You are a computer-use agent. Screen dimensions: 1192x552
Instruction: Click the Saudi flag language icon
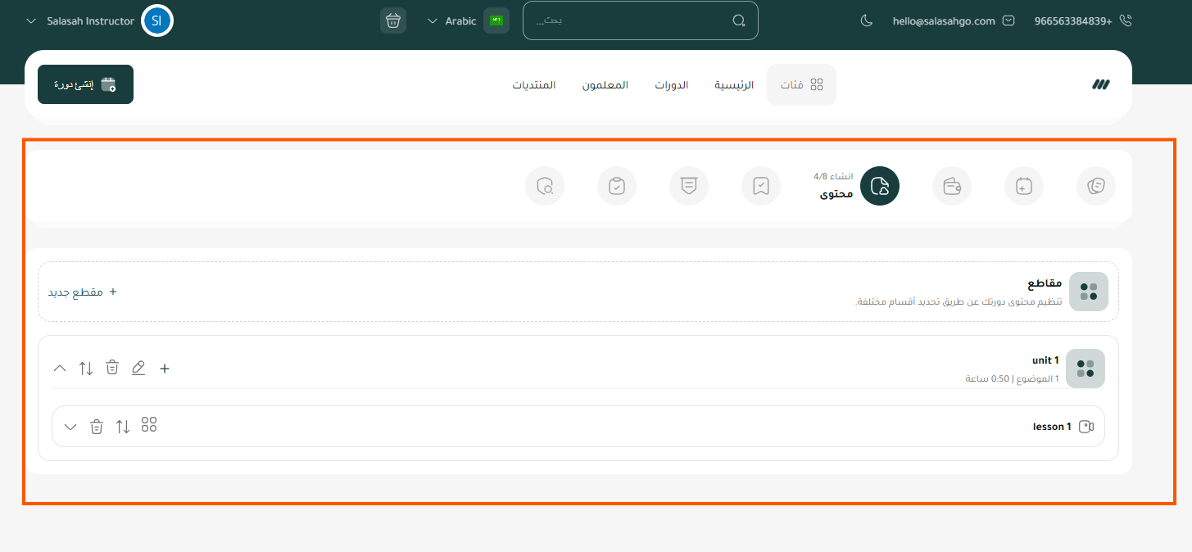(496, 20)
